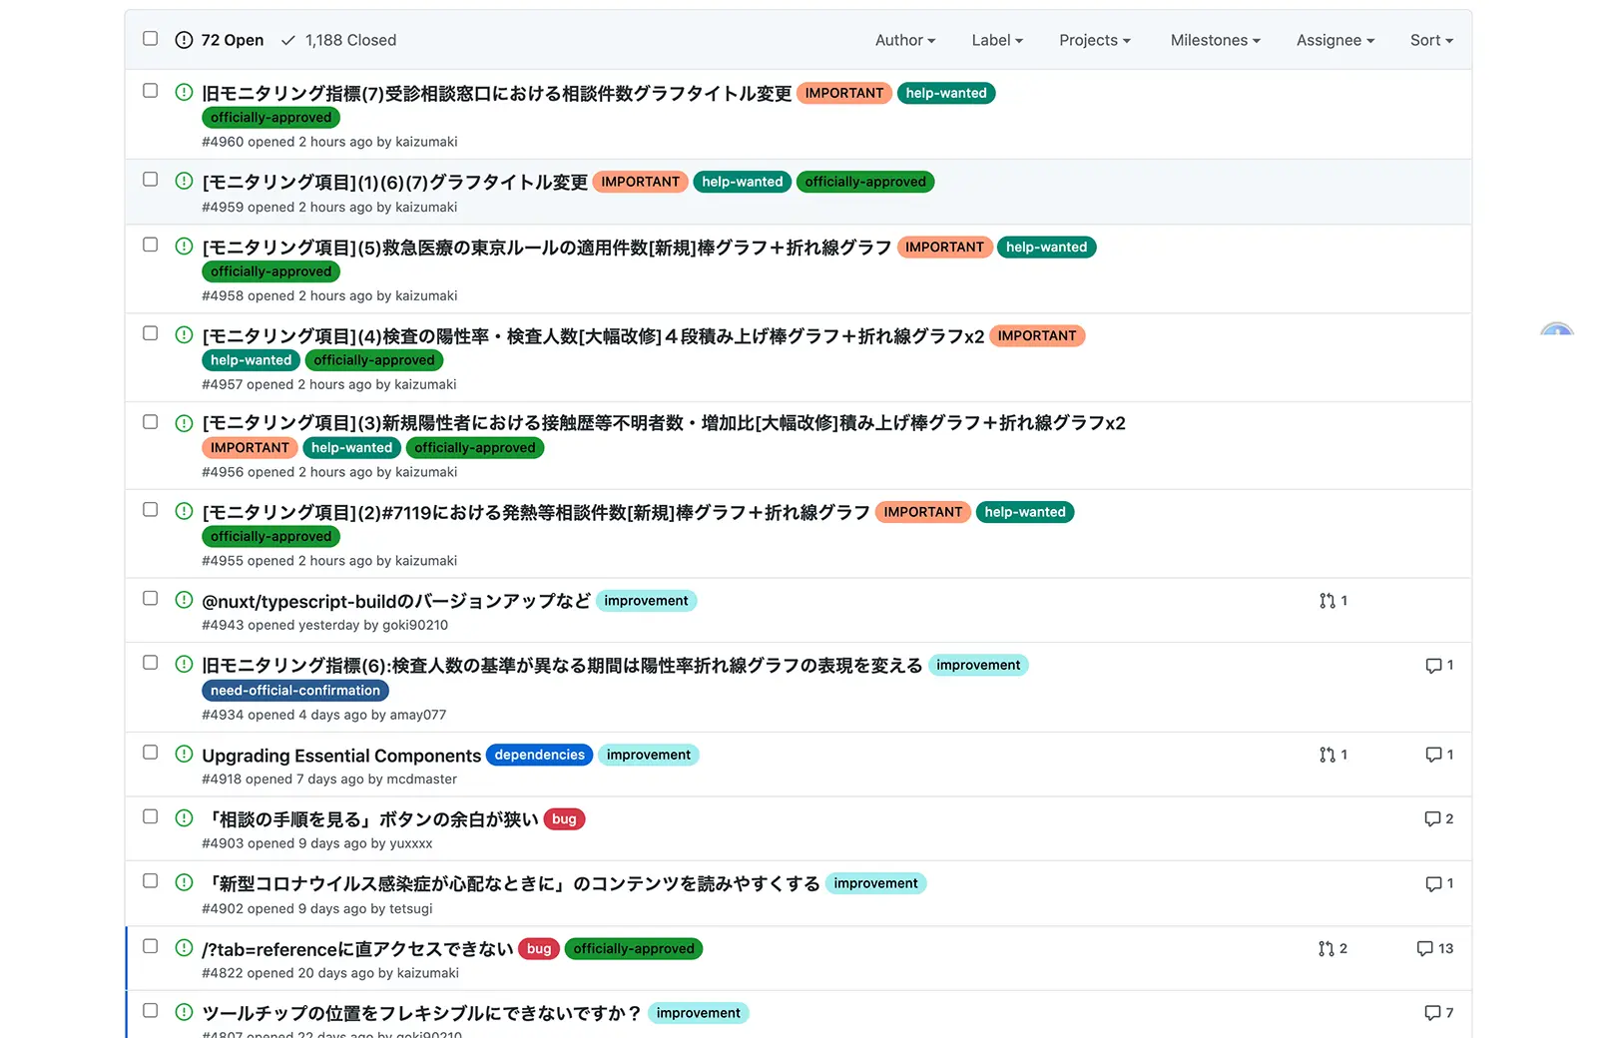The width and height of the screenshot is (1597, 1038).
Task: Filter by officially-approved label on issue #4958
Action: pos(271,271)
